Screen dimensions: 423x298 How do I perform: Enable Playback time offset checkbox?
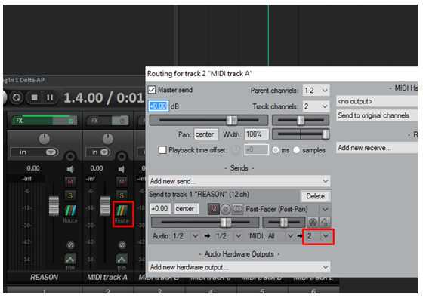pyautogui.click(x=162, y=150)
